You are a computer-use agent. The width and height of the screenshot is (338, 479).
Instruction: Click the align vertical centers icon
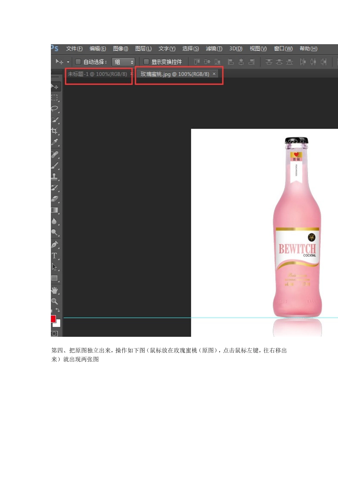[x=207, y=62]
